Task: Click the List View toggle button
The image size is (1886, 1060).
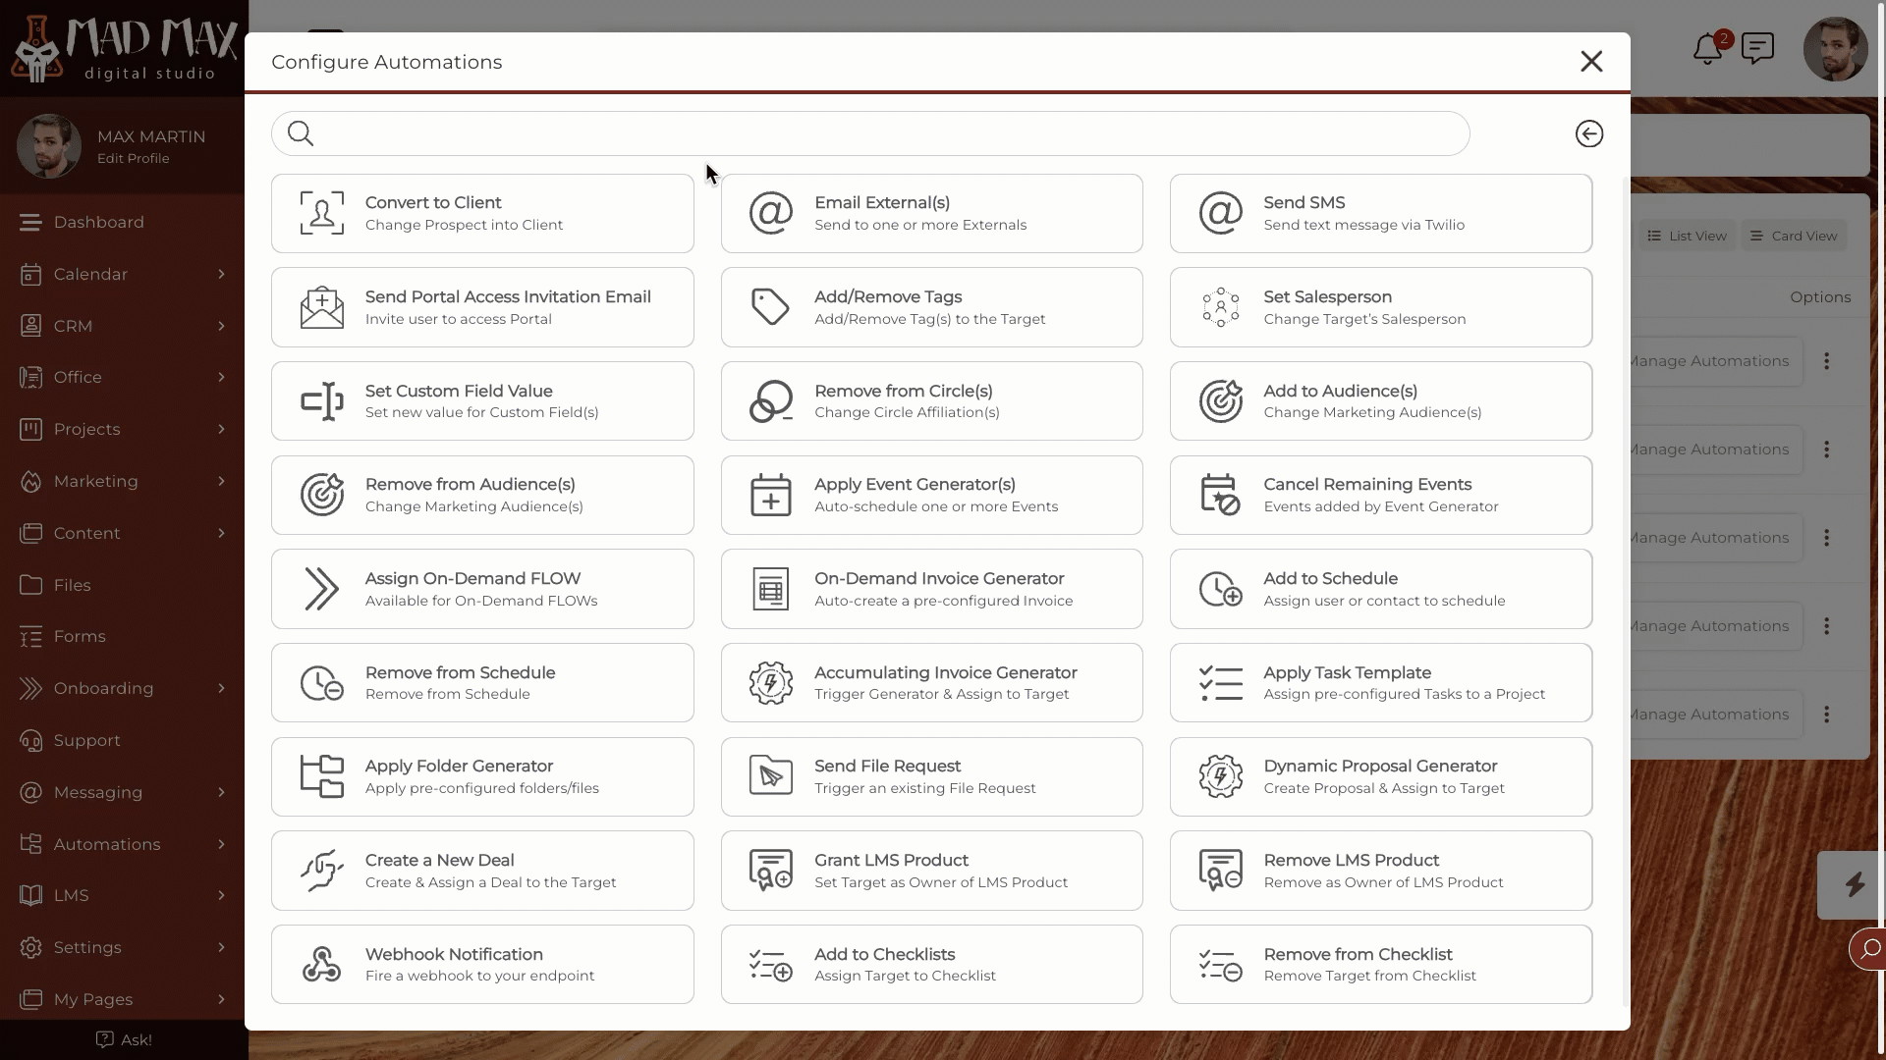Action: 1687,235
